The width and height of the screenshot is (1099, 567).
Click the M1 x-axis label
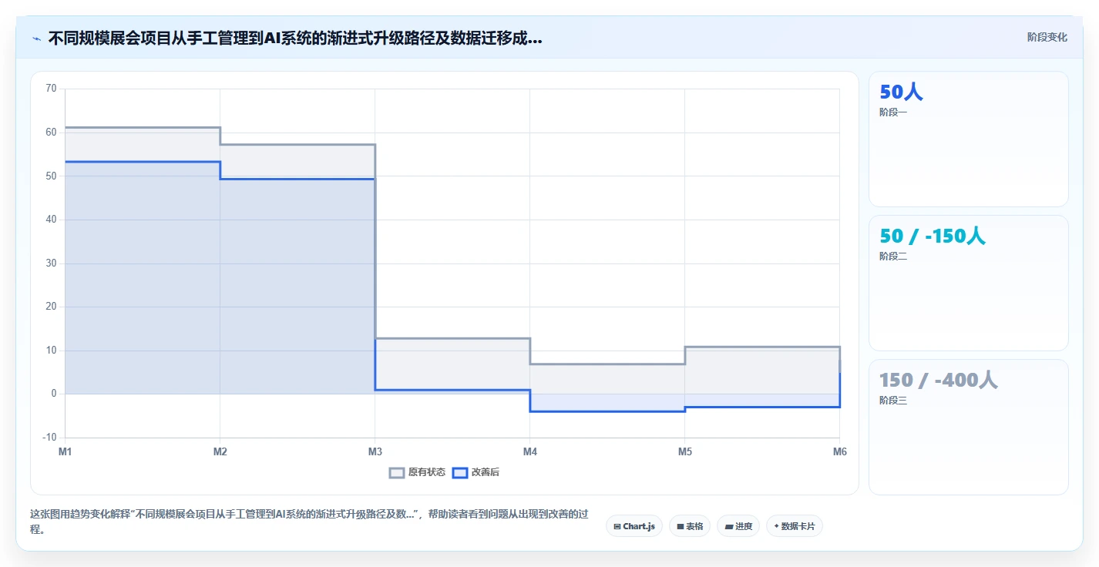click(x=66, y=452)
